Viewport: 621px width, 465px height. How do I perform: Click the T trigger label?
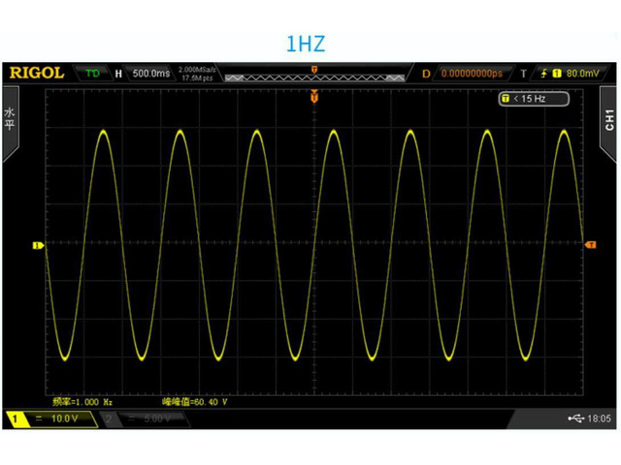pos(524,74)
